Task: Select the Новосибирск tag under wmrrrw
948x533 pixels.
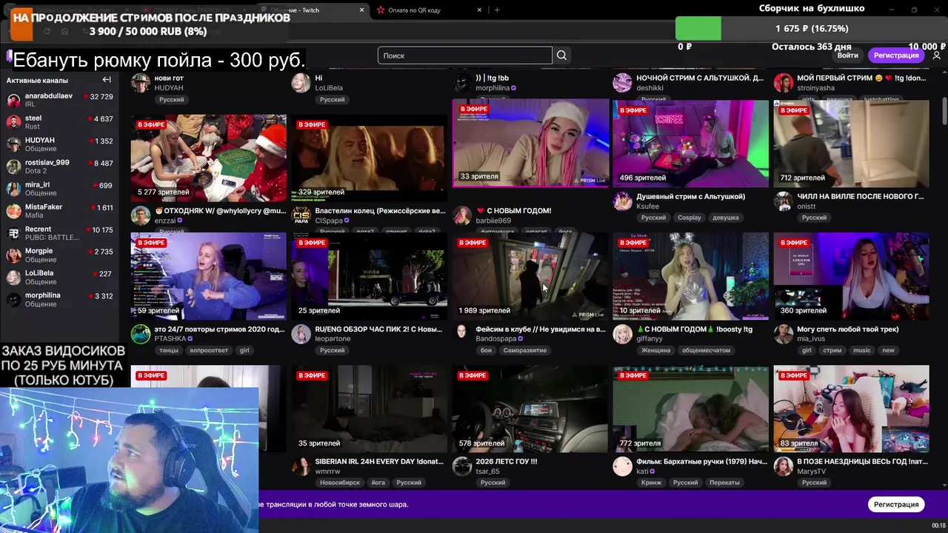Action: [340, 483]
